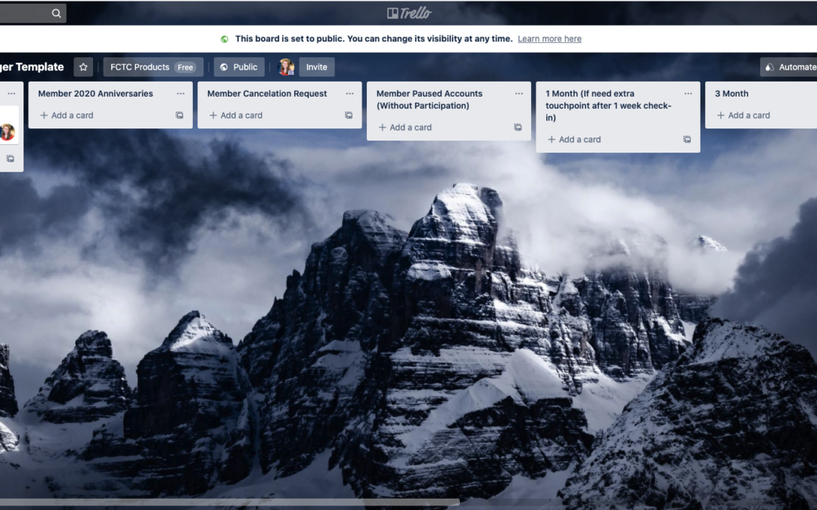Add a card to Member Cancelation Request
The width and height of the screenshot is (817, 510).
[236, 116]
